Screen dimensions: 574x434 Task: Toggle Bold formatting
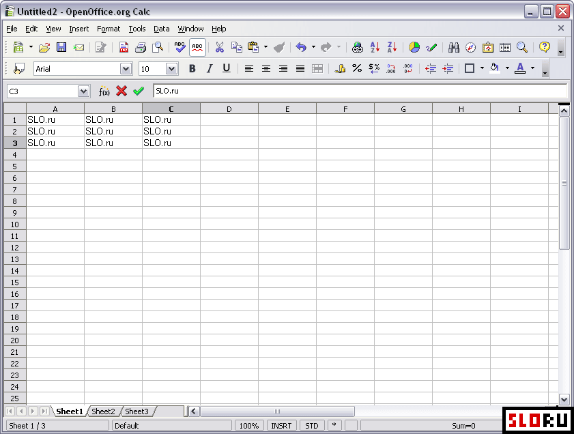pyautogui.click(x=192, y=68)
